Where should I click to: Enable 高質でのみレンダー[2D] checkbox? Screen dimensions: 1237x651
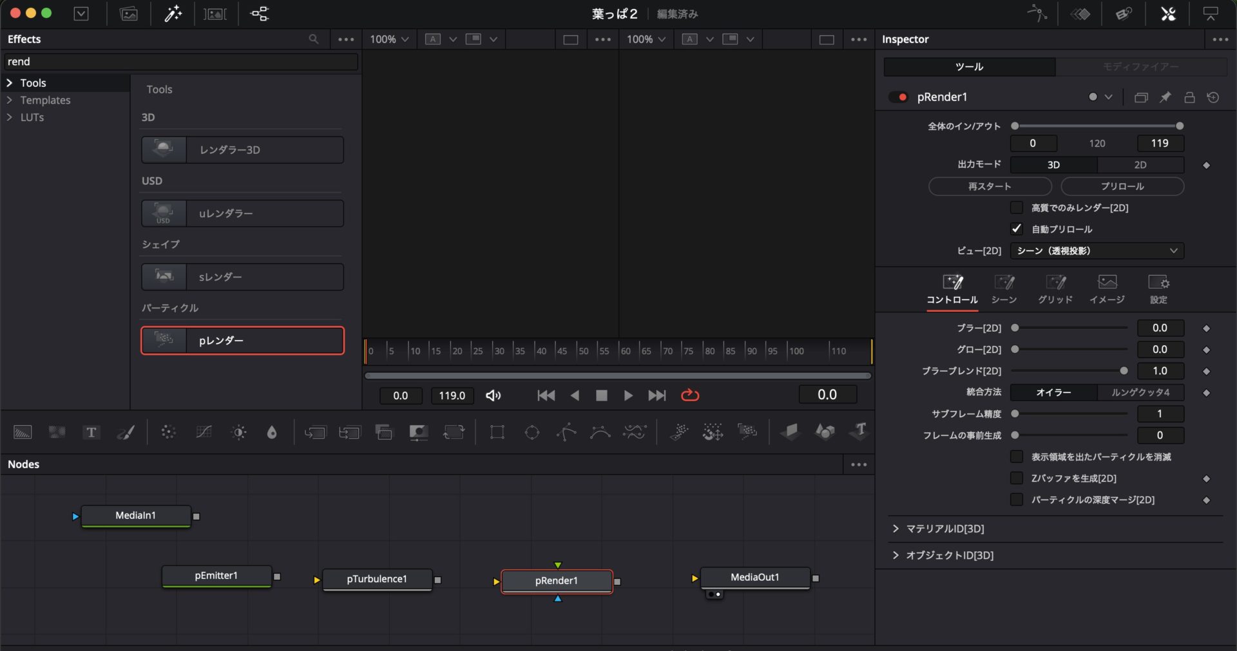pos(1017,207)
